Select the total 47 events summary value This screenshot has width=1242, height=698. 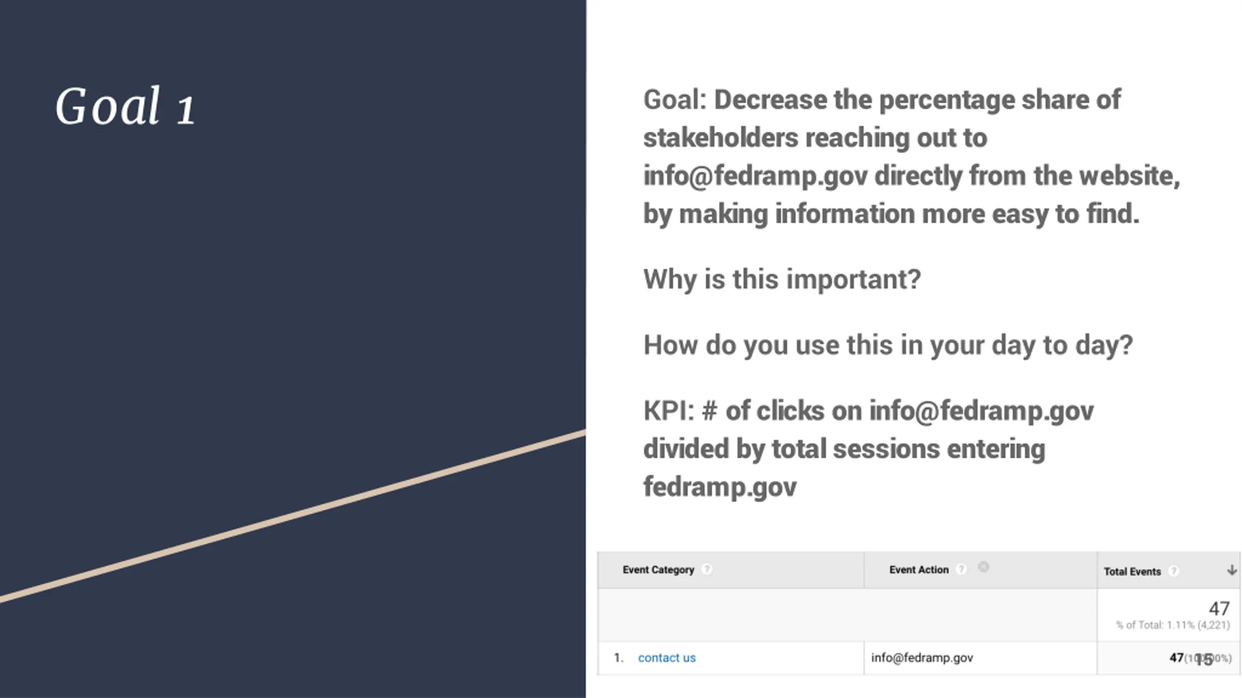pyautogui.click(x=1219, y=608)
